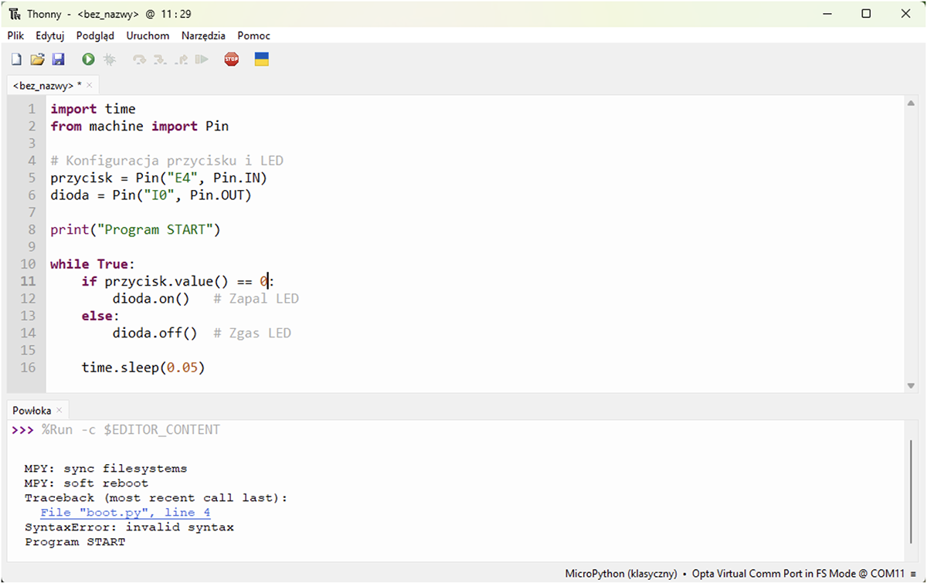Click the 'dioda.off()' statement

pyautogui.click(x=154, y=333)
